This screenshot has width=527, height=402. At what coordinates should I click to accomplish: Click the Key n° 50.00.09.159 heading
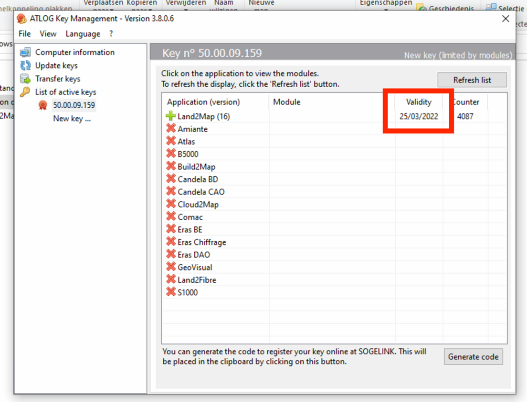coord(212,53)
